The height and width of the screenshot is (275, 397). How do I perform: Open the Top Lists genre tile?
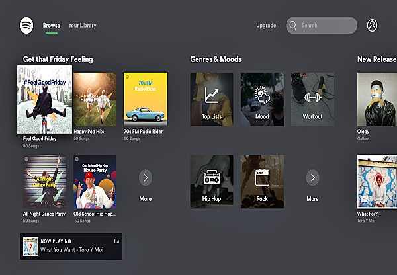pyautogui.click(x=212, y=99)
